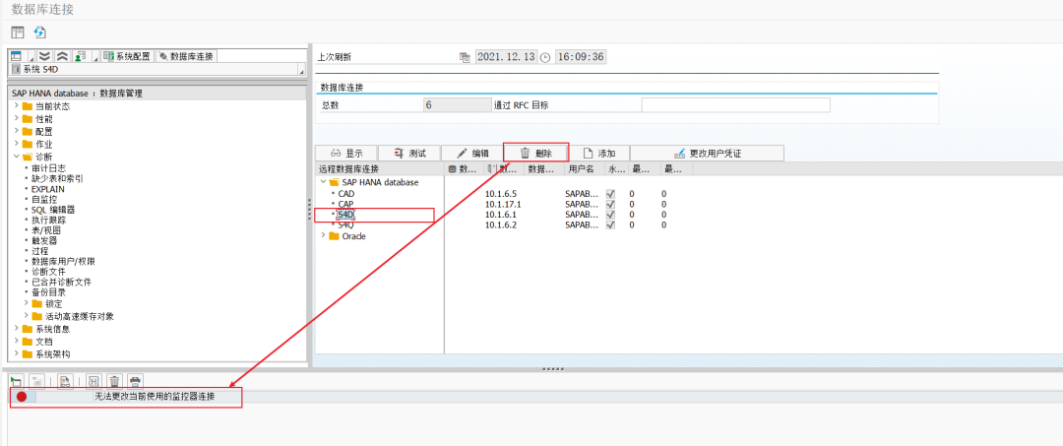Click the print icon in log toolbar
This screenshot has height=446, width=1063.
[x=136, y=382]
